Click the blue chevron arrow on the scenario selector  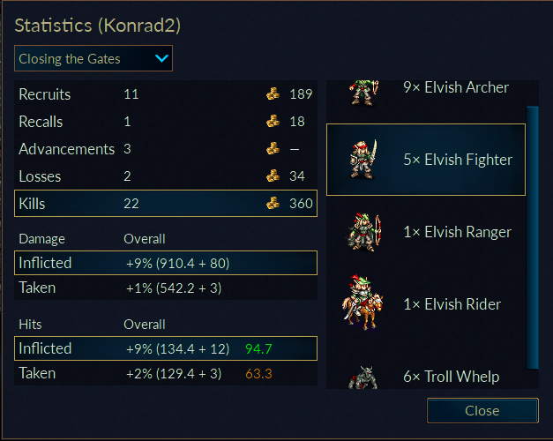pos(161,58)
